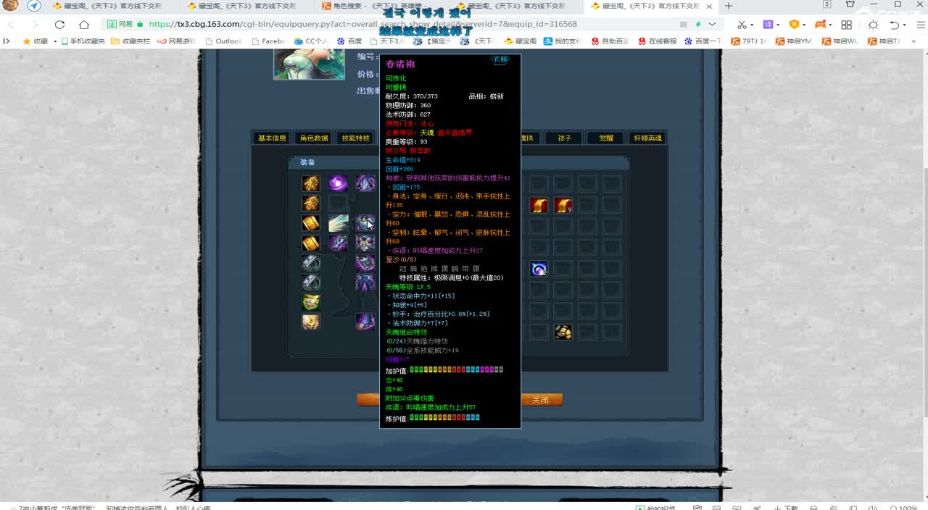This screenshot has height=510, width=928.
Task: Open the 我的支付 bookmark
Action: click(563, 41)
